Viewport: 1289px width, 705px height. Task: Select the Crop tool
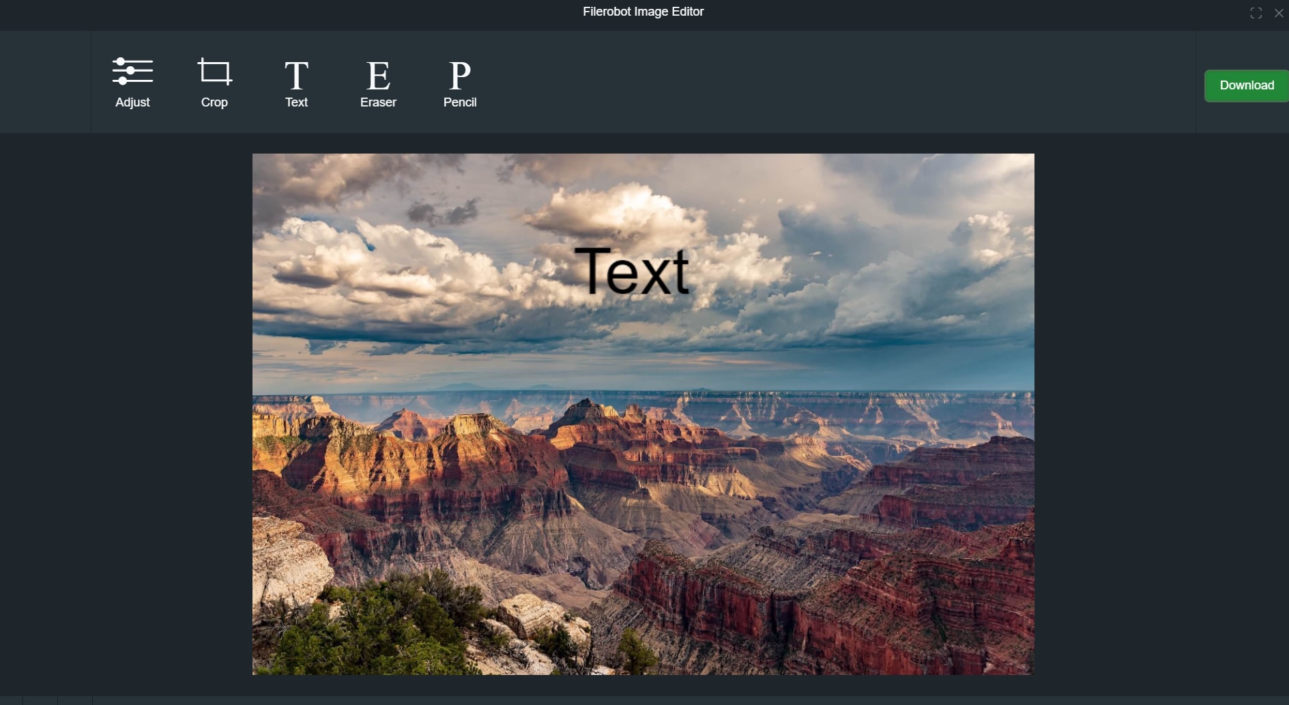214,83
